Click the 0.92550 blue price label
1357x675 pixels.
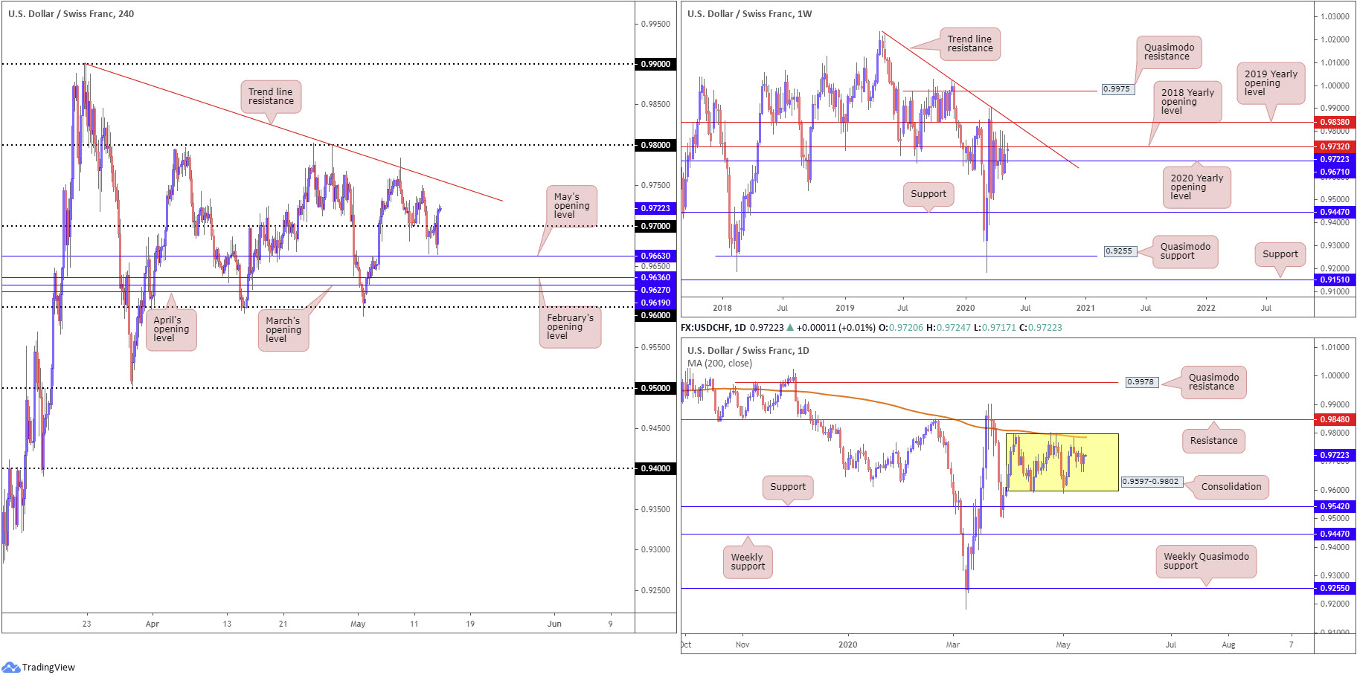click(x=1335, y=588)
